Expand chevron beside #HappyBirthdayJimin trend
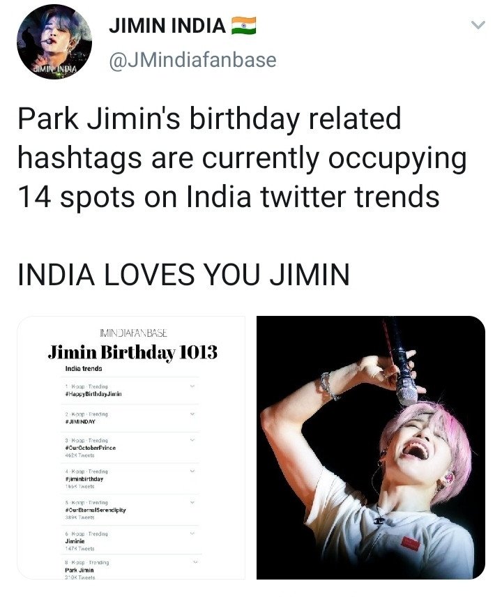502x597 pixels. tap(192, 386)
